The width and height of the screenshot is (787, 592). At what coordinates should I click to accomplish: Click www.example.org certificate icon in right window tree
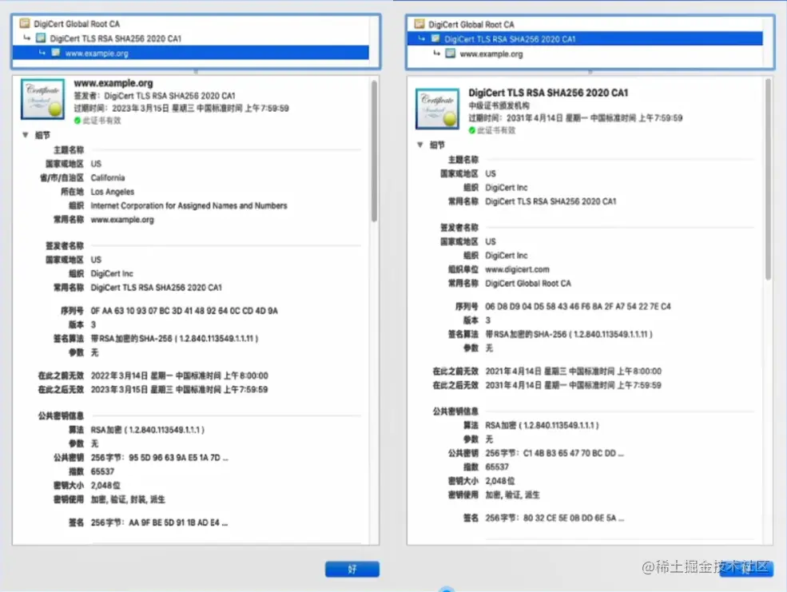tap(451, 54)
